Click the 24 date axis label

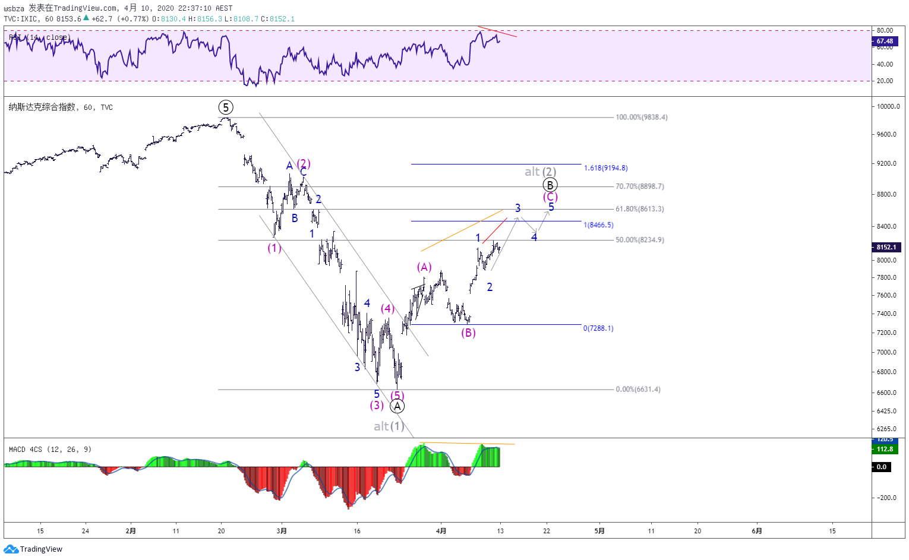click(86, 531)
